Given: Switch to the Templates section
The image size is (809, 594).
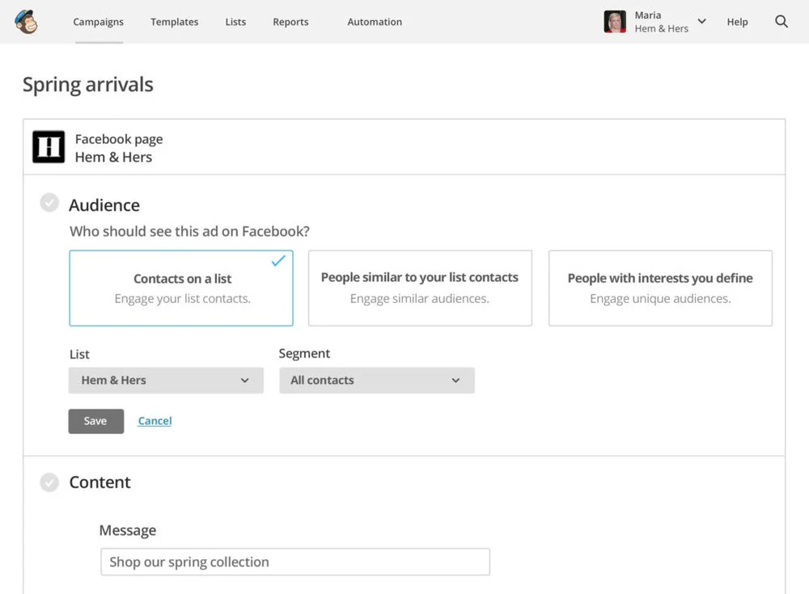Looking at the screenshot, I should tap(174, 22).
